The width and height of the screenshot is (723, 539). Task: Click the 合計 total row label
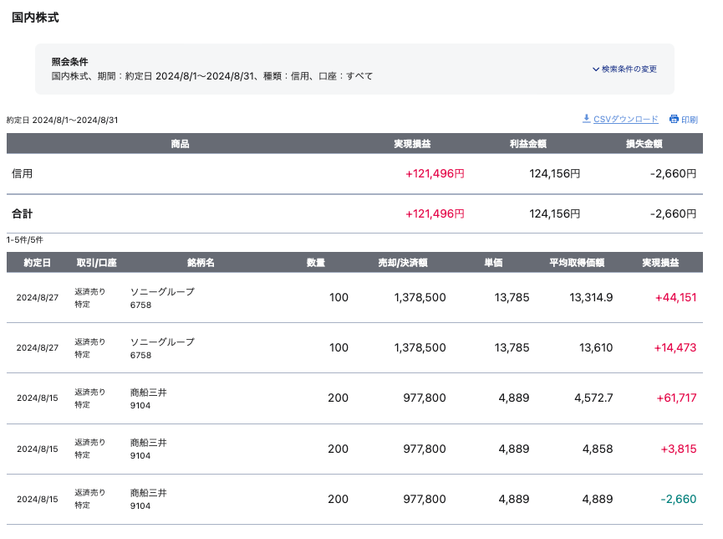pyautogui.click(x=23, y=214)
